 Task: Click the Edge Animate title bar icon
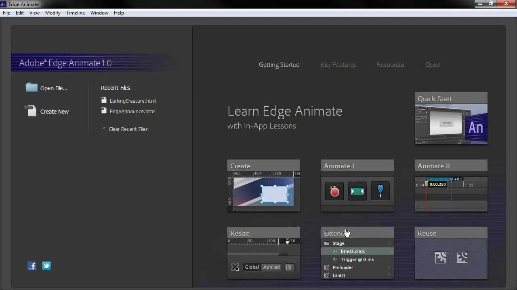tap(4, 4)
